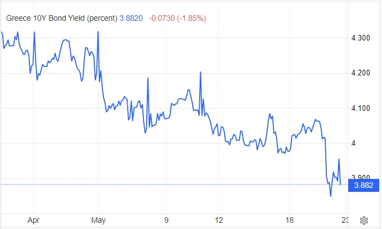Click the 4.100 price scale label

pos(359,108)
